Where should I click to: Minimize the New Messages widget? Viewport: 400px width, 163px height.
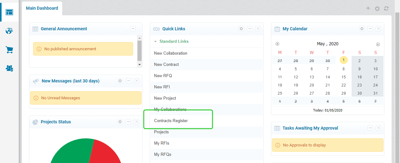(x=128, y=81)
